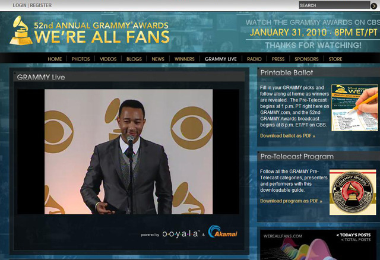The width and height of the screenshot is (380, 260).
Task: Select TOTAL POSTS in fan widget
Action: coord(356,240)
